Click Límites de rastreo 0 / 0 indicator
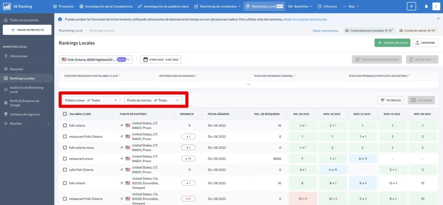 [417, 31]
